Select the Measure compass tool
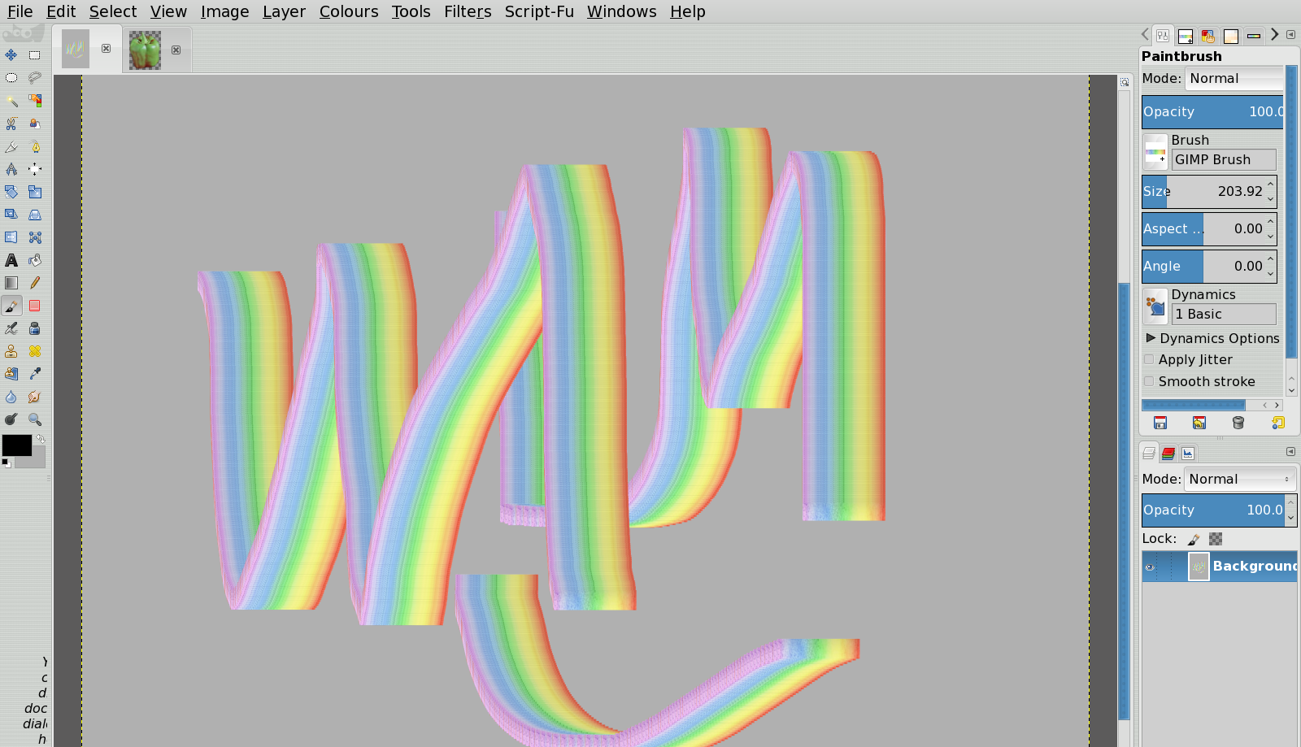The width and height of the screenshot is (1301, 747). [x=11, y=169]
